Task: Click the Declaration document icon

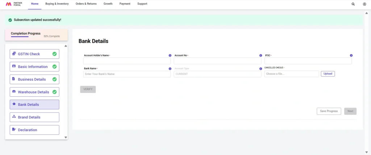Action: [x=14, y=129]
